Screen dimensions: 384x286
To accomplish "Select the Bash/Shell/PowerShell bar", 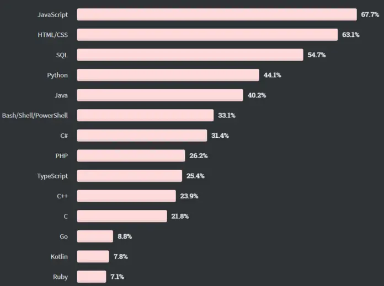I will pos(145,115).
